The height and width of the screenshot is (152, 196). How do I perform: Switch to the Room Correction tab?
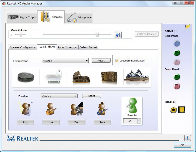click(67, 47)
